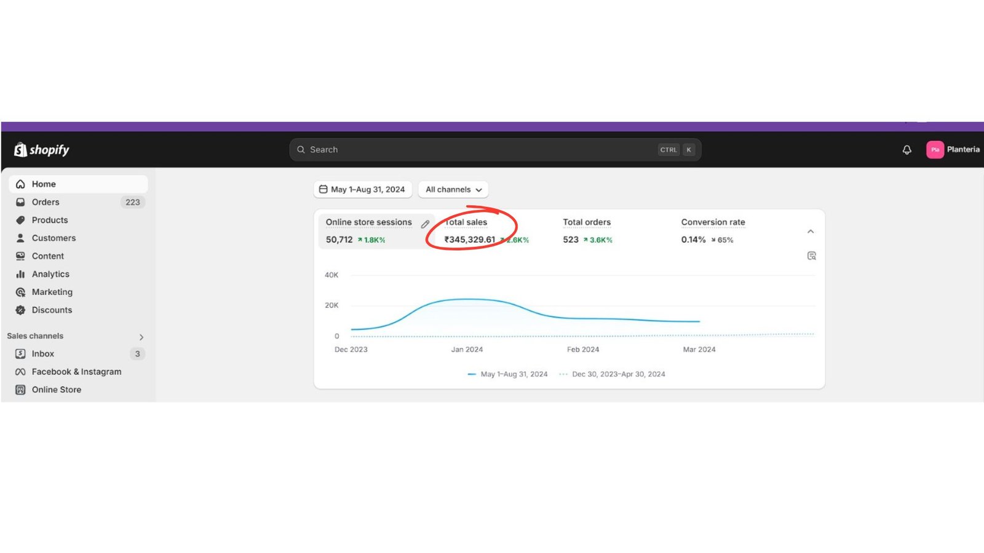Click the Dec 30, 2023–Apr 30, 2024 legend
This screenshot has height=553, width=984.
[x=612, y=374]
